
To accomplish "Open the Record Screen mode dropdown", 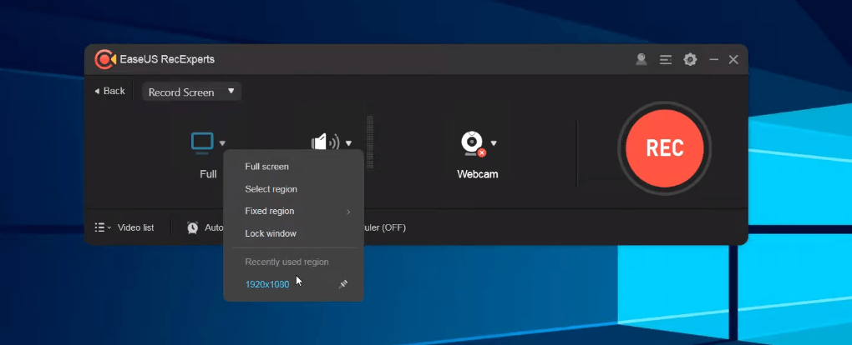I will coord(191,92).
